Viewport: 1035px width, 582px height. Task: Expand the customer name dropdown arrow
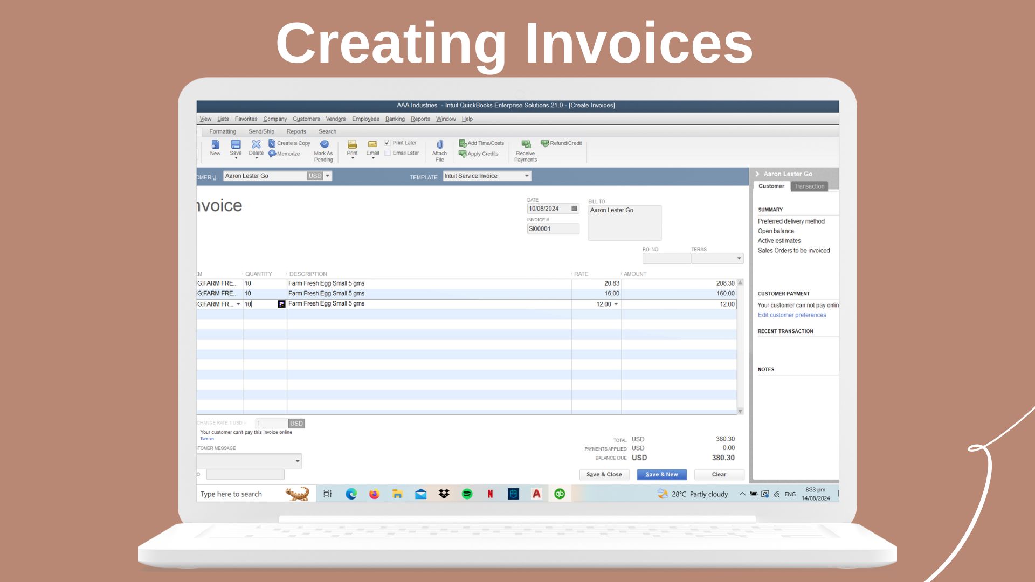pos(327,176)
